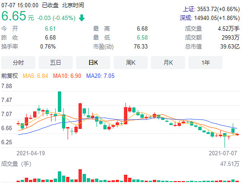Click the 昨收 value 6.68
The width and height of the screenshot is (243, 185).
[50, 37]
